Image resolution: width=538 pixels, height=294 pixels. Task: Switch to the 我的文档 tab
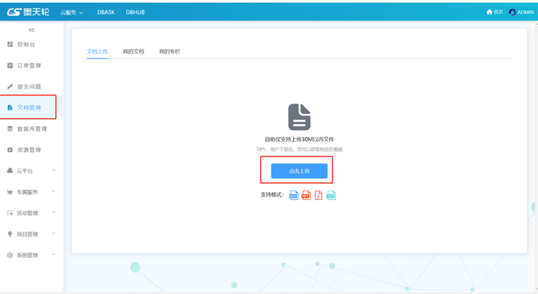[134, 51]
